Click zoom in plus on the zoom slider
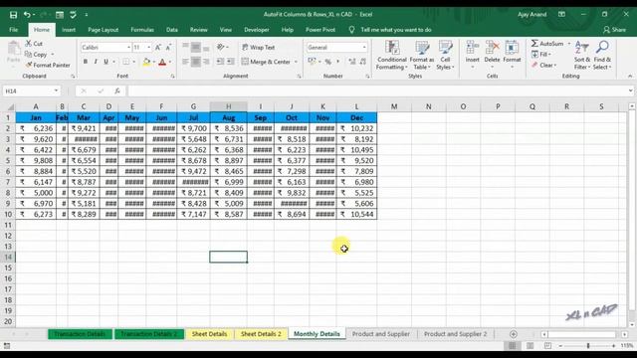 click(613, 346)
